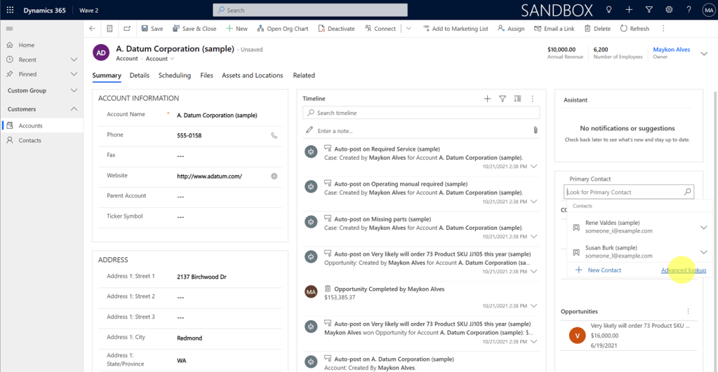Screen dimensions: 718x372
Task: Click the attachment paperclip in the timeline note
Action: tap(535, 130)
